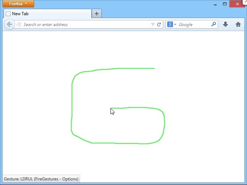
Task: Open the Google search engine selector
Action: [172, 24]
